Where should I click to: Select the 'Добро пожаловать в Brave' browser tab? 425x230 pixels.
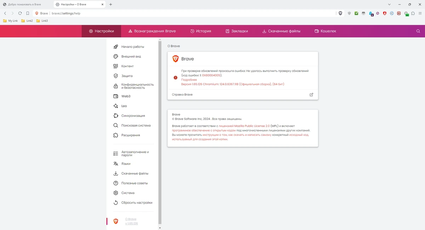[x=27, y=5]
